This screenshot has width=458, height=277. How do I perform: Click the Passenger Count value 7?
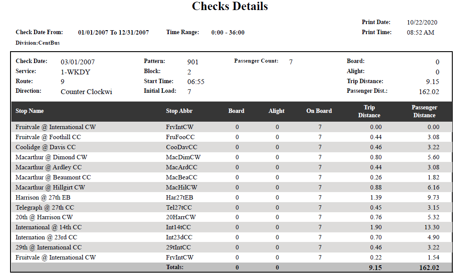pyautogui.click(x=290, y=61)
